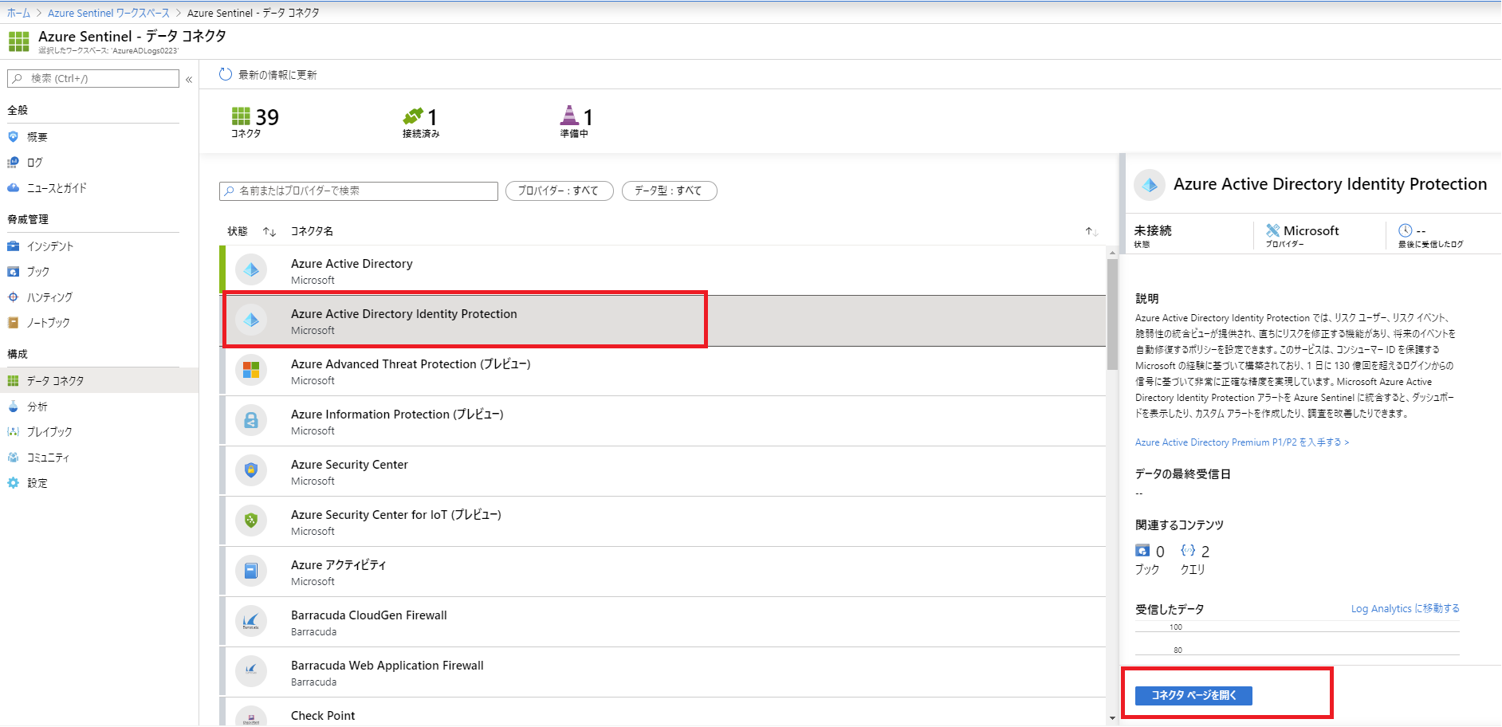
Task: Click the コミュニティ icon
Action: click(13, 458)
